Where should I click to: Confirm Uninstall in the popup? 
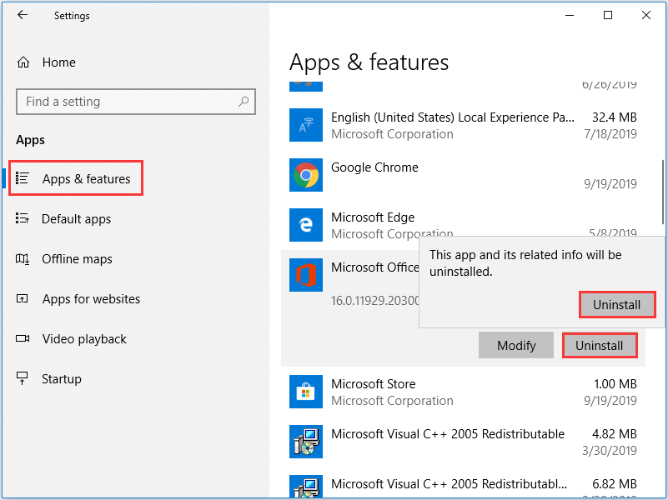click(617, 305)
